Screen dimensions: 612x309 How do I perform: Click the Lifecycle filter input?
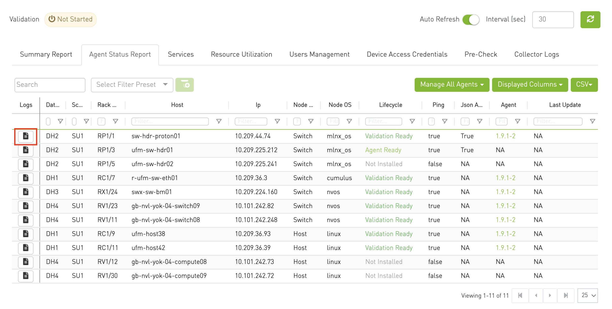[x=383, y=121]
